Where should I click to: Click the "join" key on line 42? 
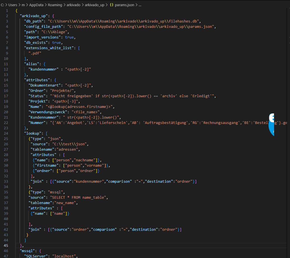click(35, 230)
